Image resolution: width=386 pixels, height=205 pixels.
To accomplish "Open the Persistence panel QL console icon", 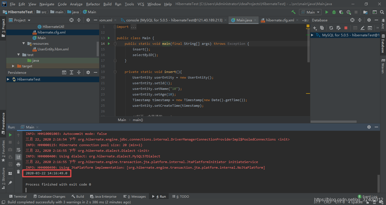I will 64,72.
